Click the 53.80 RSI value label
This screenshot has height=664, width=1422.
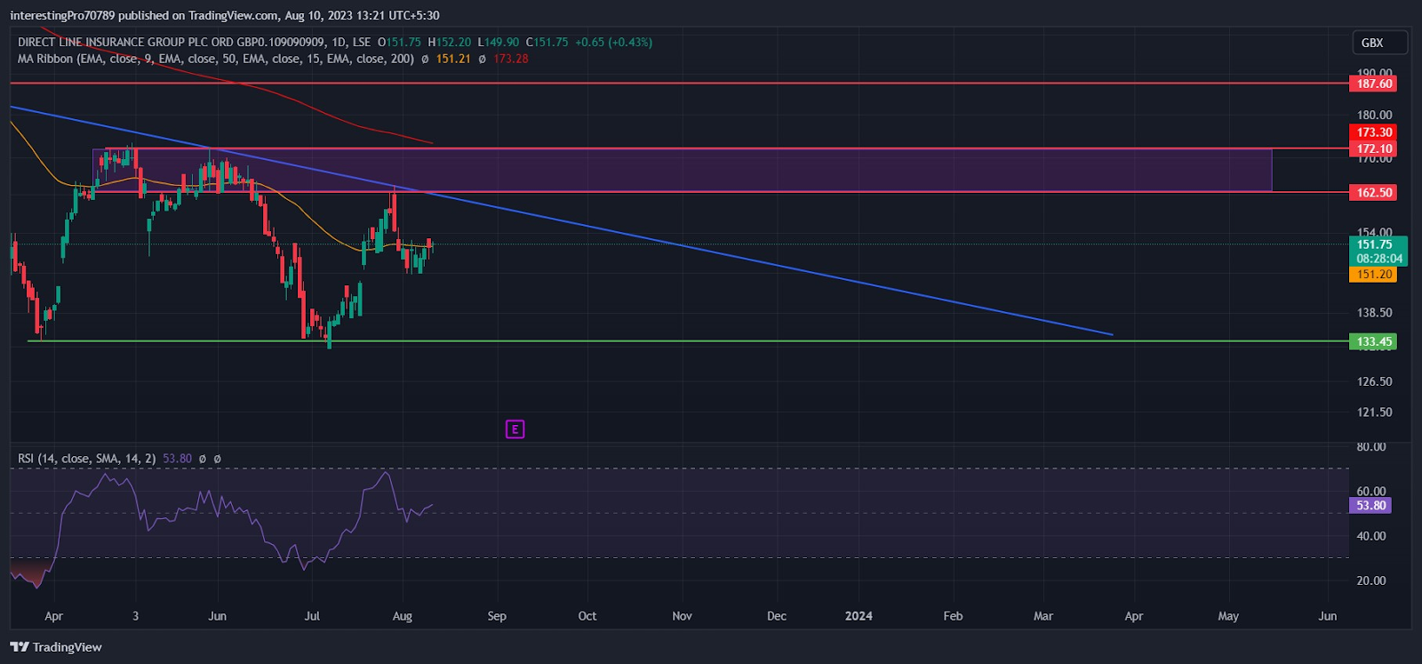pos(1370,505)
